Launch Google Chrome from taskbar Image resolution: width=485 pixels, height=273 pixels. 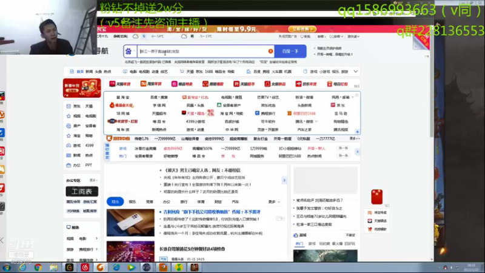tap(38, 268)
